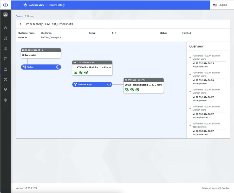Open the inbox download sidebar icon
This screenshot has height=193, width=234.
pos(5,48)
